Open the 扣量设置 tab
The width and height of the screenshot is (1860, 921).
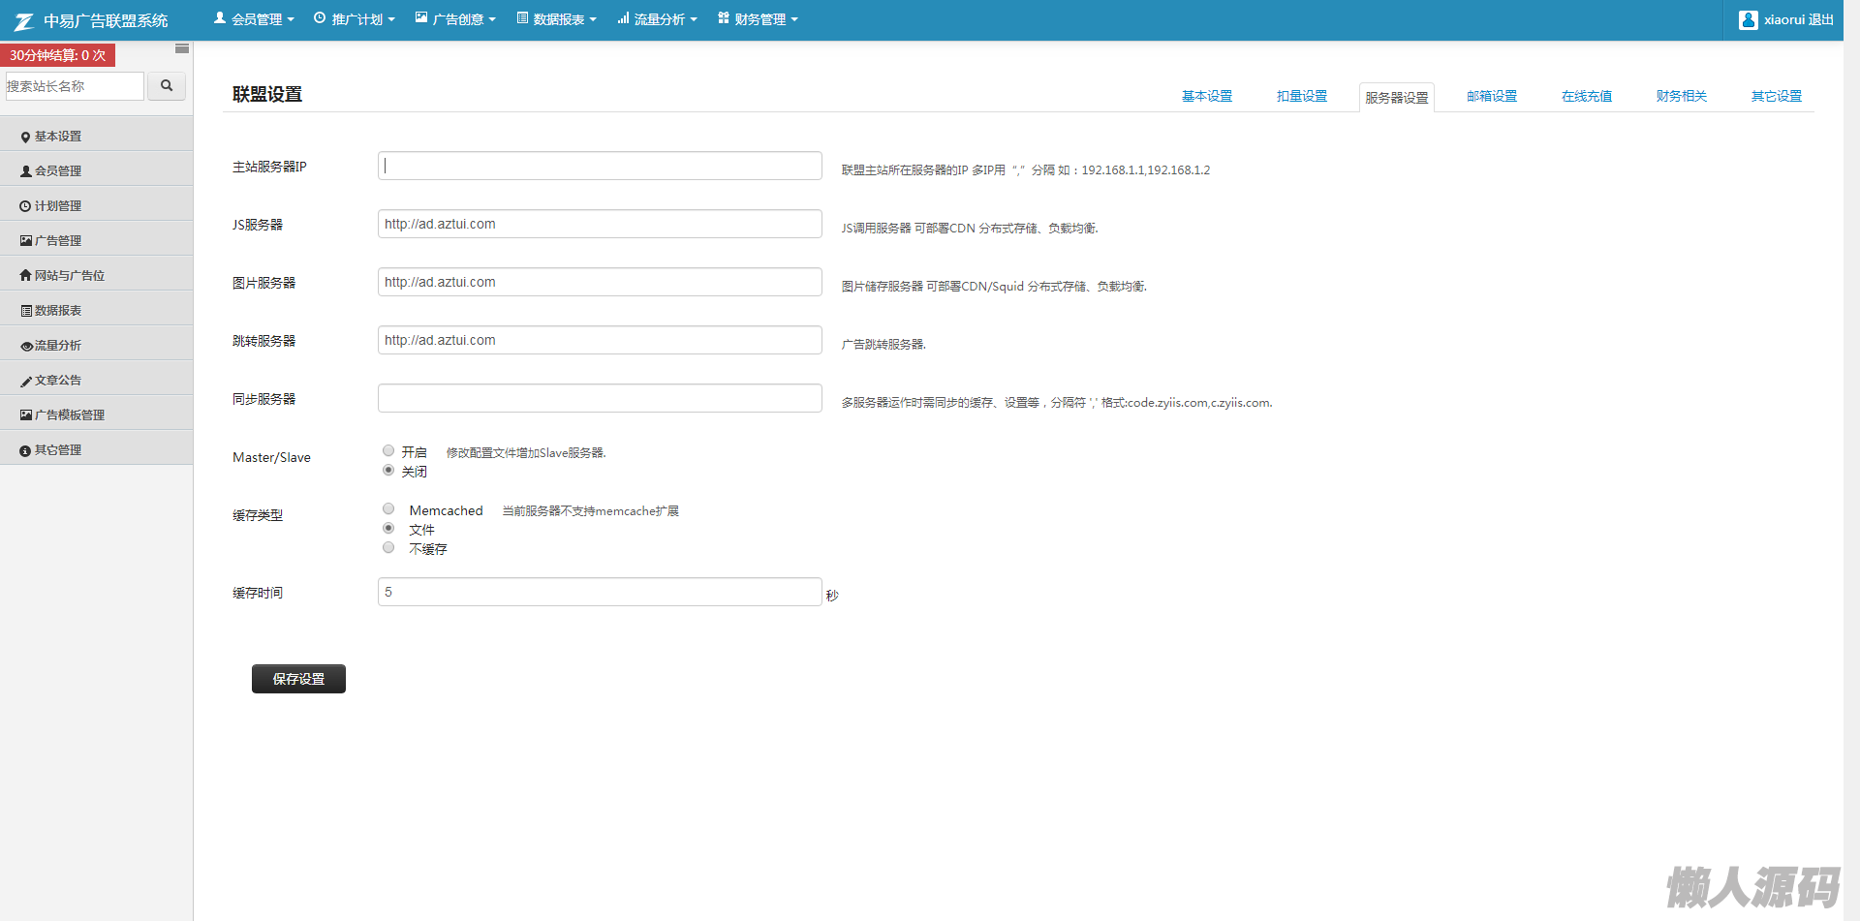[x=1301, y=96]
